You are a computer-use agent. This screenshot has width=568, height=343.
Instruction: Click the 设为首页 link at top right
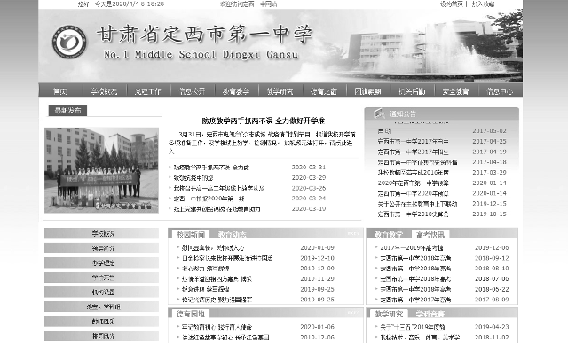(x=452, y=4)
